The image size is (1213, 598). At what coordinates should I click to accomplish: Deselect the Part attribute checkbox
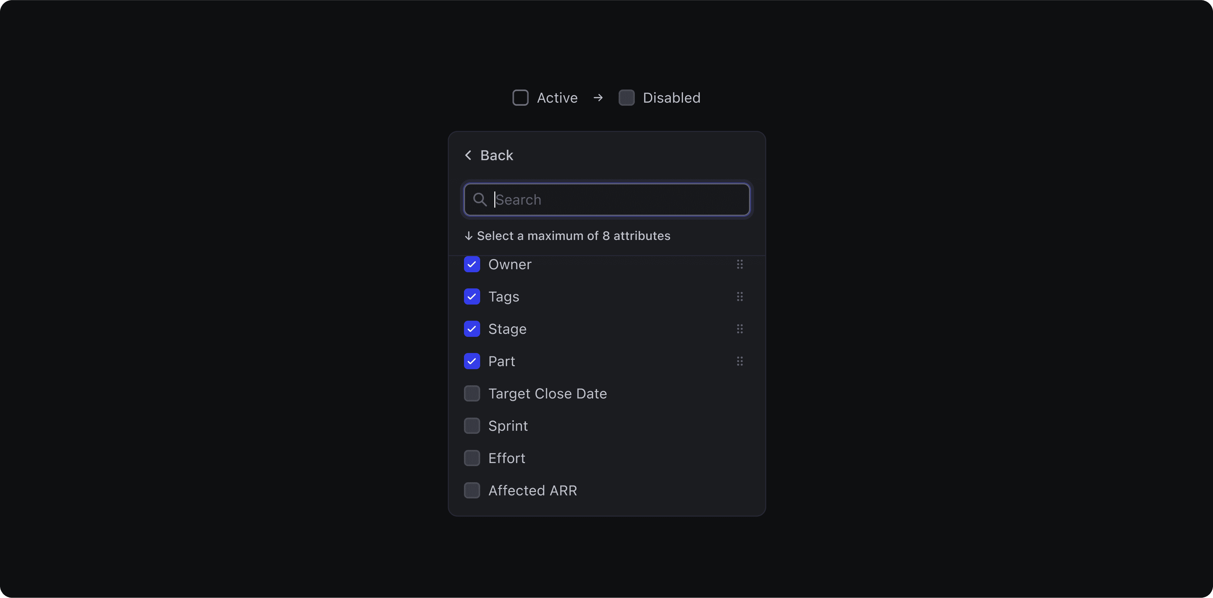point(472,361)
